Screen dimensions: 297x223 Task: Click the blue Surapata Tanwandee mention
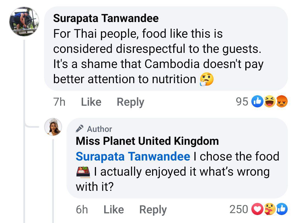[133, 156]
